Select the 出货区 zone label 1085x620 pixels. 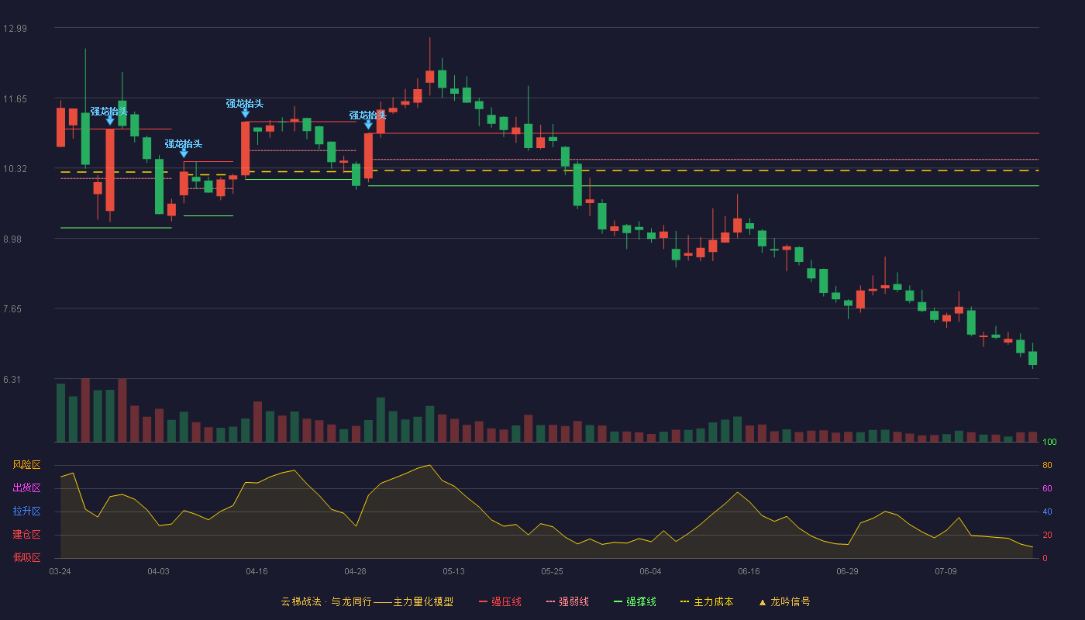(x=26, y=488)
